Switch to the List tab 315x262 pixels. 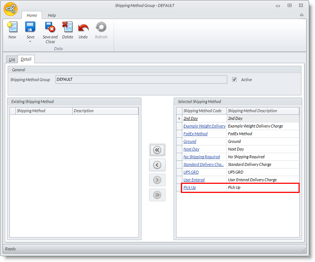click(x=12, y=60)
